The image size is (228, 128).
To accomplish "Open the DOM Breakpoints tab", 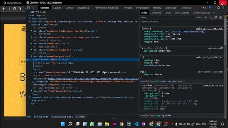I will point(201,13).
